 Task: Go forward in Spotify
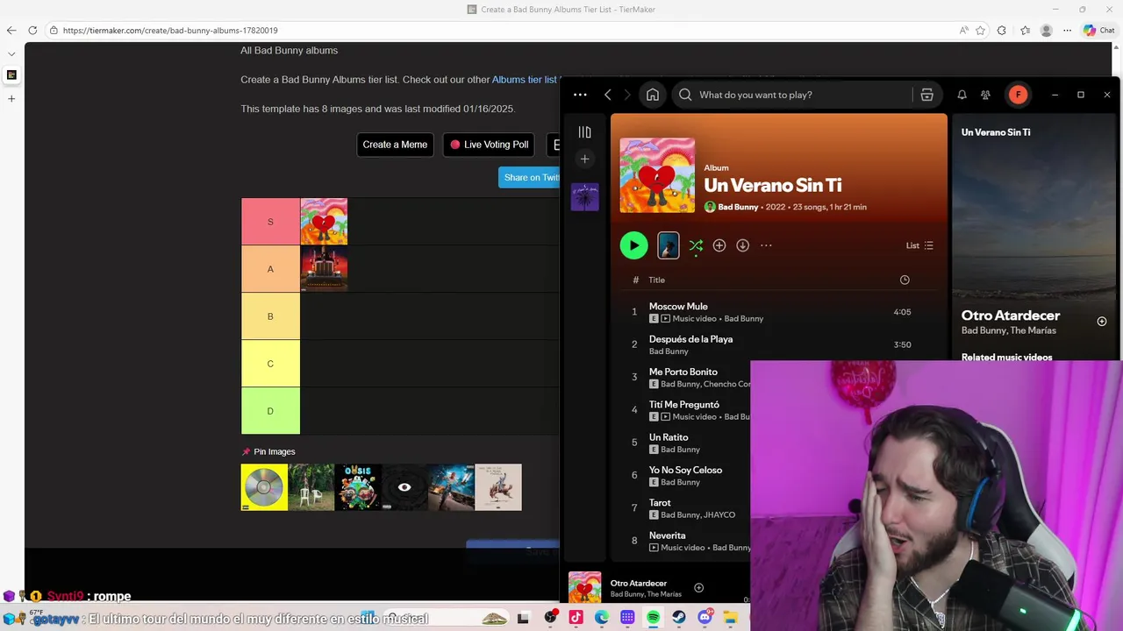click(626, 95)
